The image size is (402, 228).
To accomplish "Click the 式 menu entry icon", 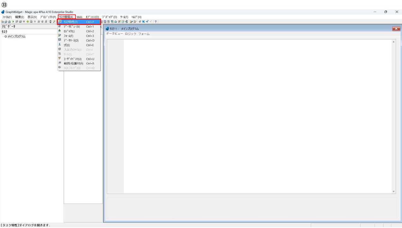I will (x=60, y=45).
